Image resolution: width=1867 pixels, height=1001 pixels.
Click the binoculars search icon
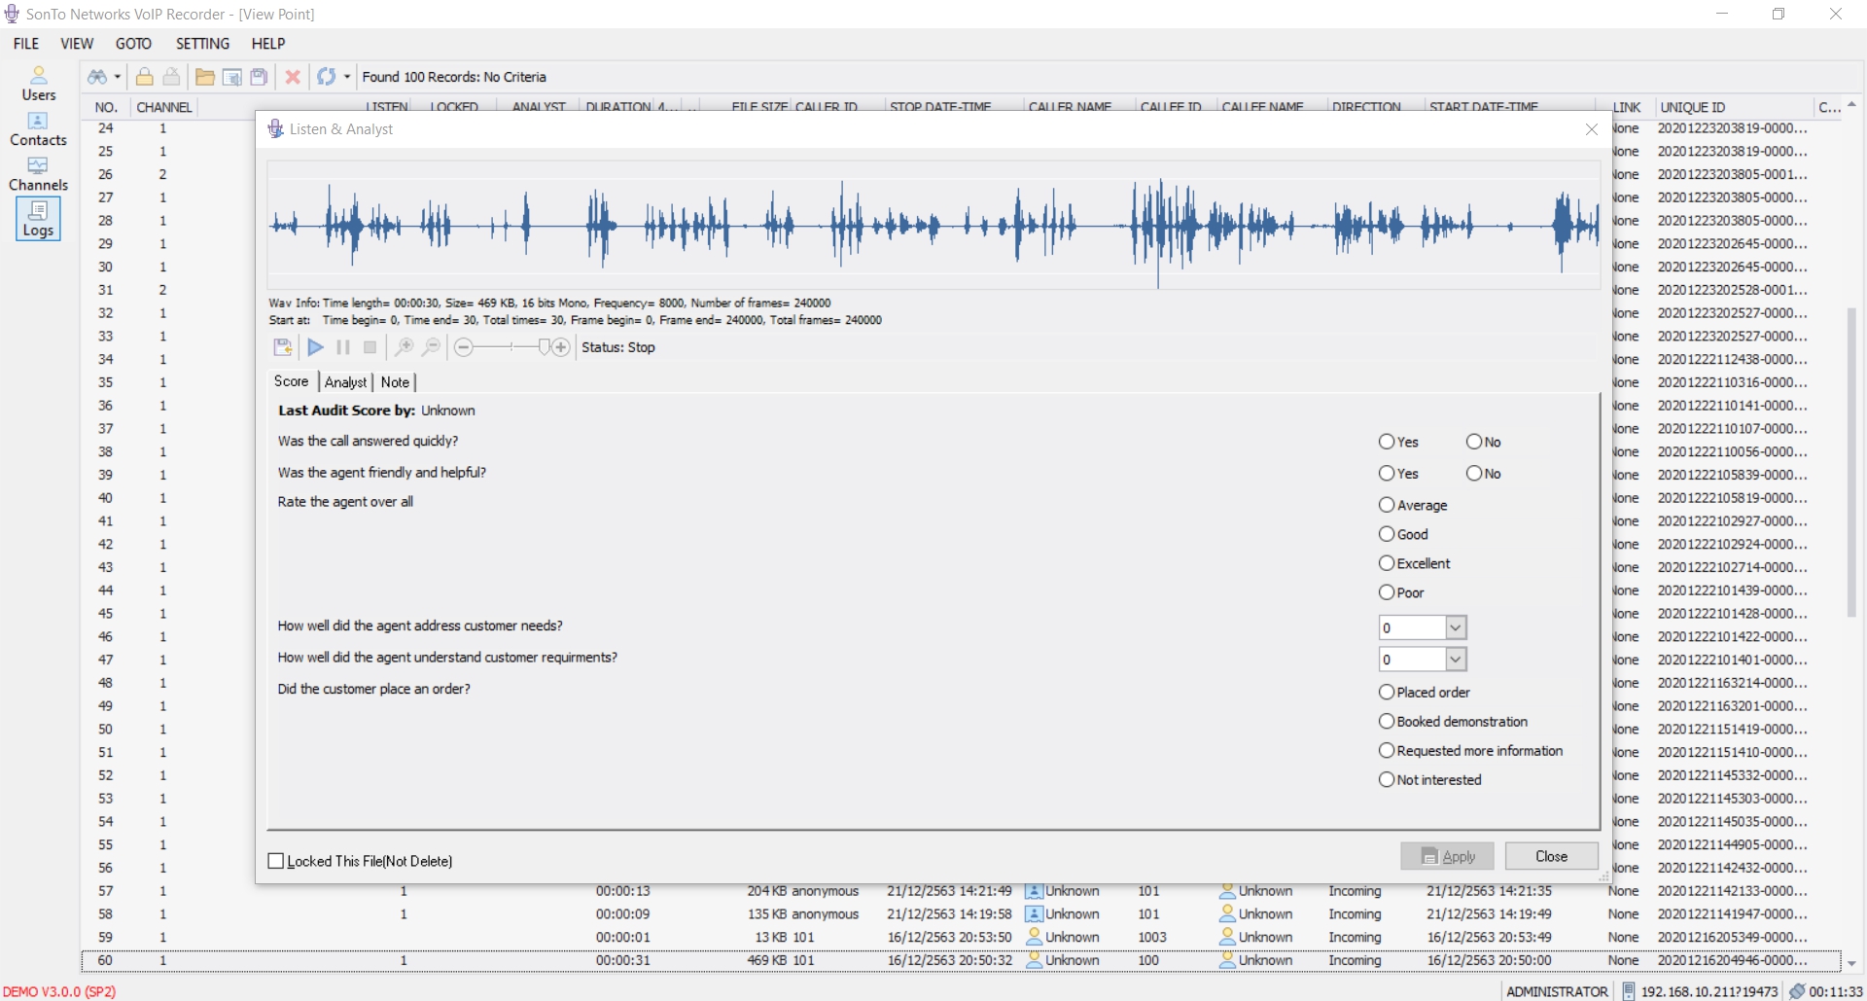pyautogui.click(x=97, y=77)
